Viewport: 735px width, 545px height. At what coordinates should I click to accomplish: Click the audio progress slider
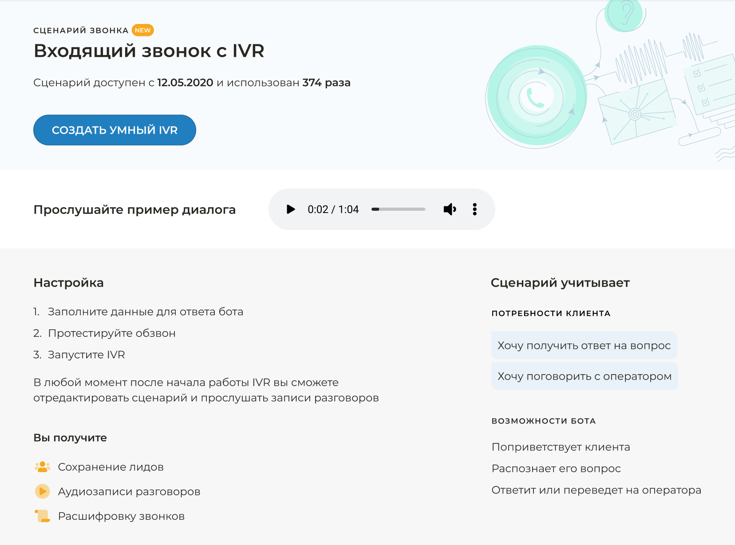pyautogui.click(x=398, y=209)
